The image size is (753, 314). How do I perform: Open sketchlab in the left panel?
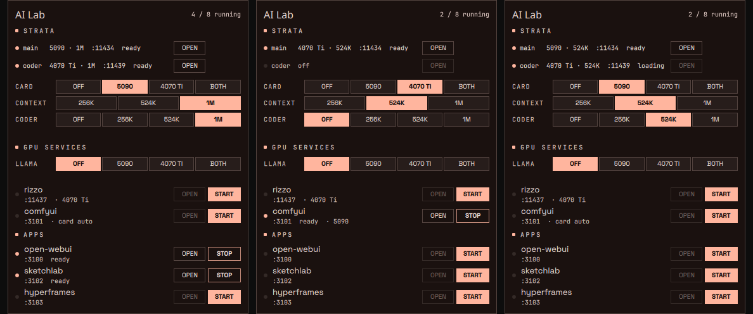click(190, 275)
